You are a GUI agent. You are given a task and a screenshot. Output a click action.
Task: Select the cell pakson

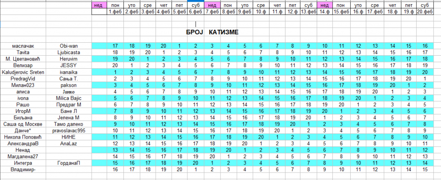point(69,85)
